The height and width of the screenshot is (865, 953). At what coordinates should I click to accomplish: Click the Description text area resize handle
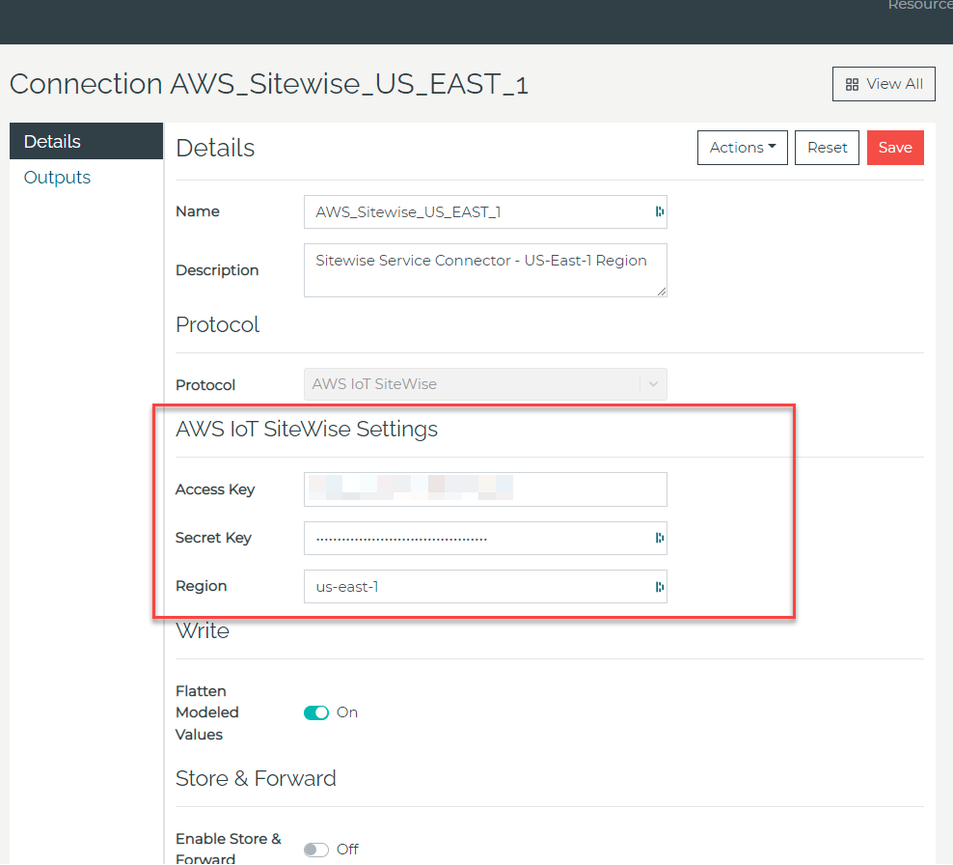click(x=662, y=292)
